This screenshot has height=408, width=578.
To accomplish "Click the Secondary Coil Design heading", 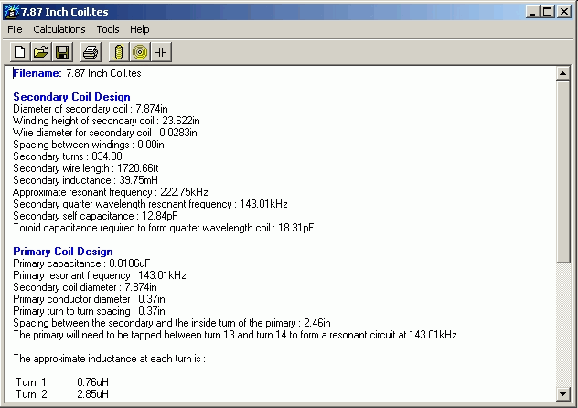I will click(71, 97).
